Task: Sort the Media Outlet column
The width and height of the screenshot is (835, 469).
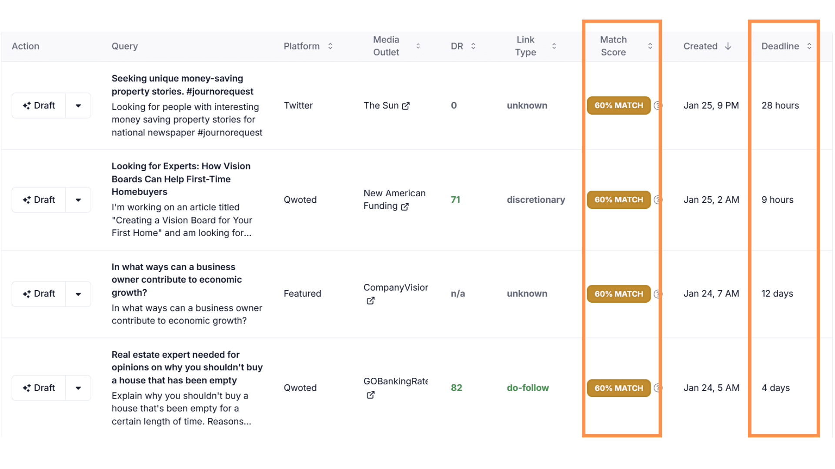Action: pos(418,46)
